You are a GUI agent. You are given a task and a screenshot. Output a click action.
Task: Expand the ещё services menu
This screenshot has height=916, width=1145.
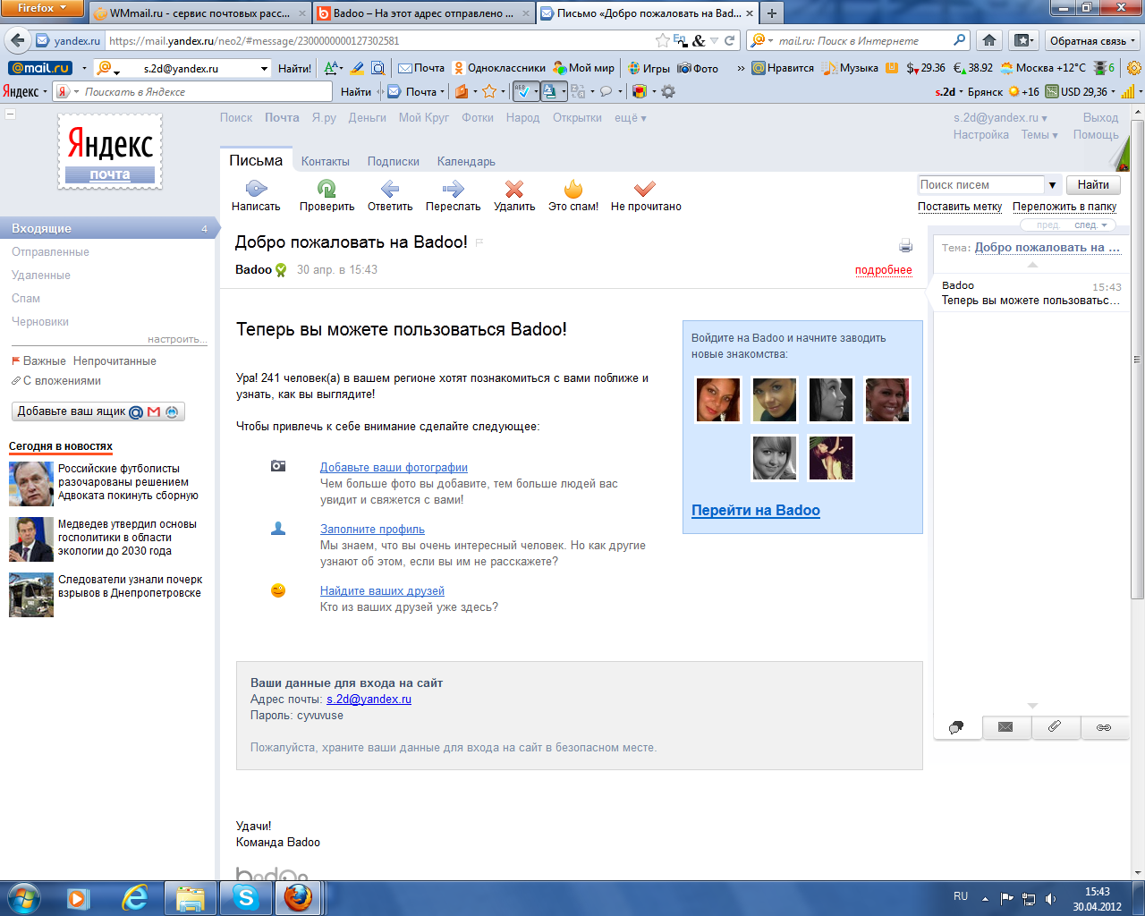click(x=631, y=118)
